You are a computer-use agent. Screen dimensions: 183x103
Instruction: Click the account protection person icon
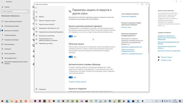(x=36, y=24)
